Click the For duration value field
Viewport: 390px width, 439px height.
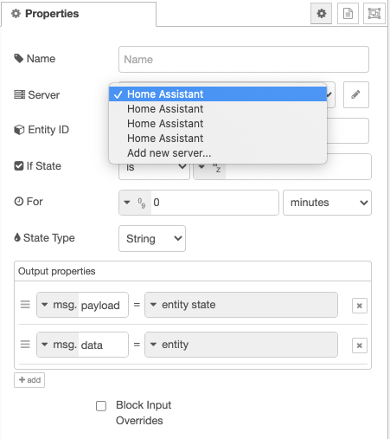tap(214, 203)
